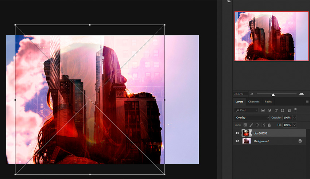Switch to the Paths tab
Viewport: 310px width, 179px height.
point(268,102)
